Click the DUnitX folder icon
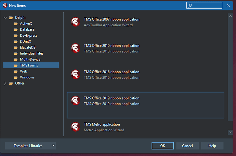This screenshot has height=156, width=236. click(16, 41)
